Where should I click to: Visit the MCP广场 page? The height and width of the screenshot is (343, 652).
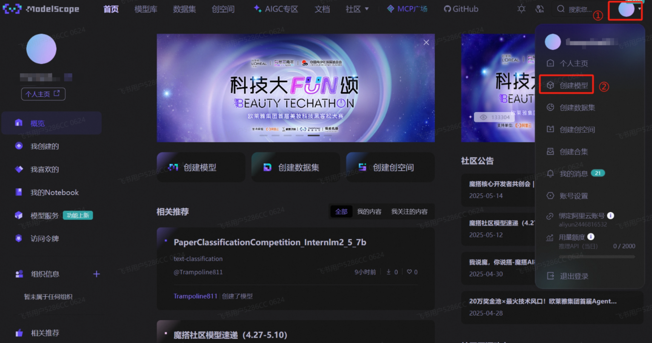(407, 9)
